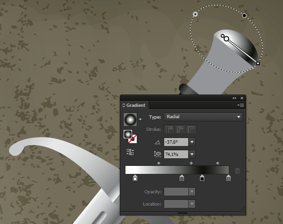Click the aspect ratio icon beside 74,1%
Screen dimensions: 283x224
click(x=158, y=154)
